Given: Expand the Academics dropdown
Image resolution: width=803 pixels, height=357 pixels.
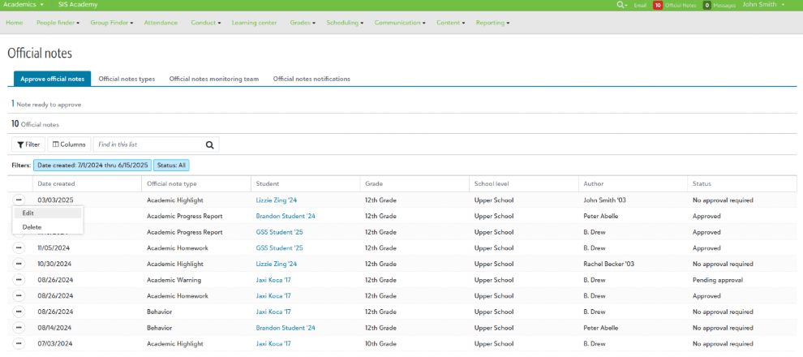Looking at the screenshot, I should point(24,5).
